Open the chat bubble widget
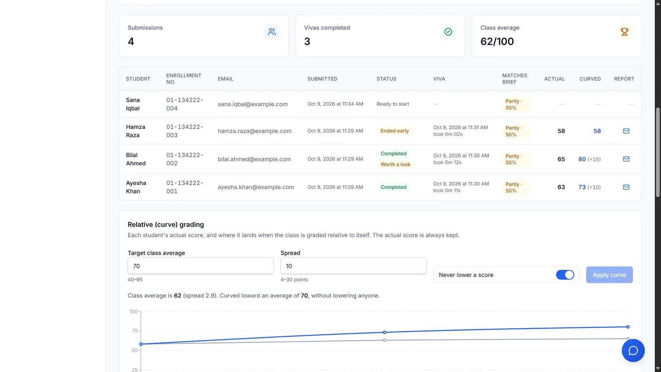661x372 pixels. (x=633, y=351)
